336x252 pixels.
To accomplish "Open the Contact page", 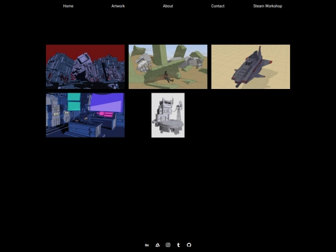I will [218, 6].
